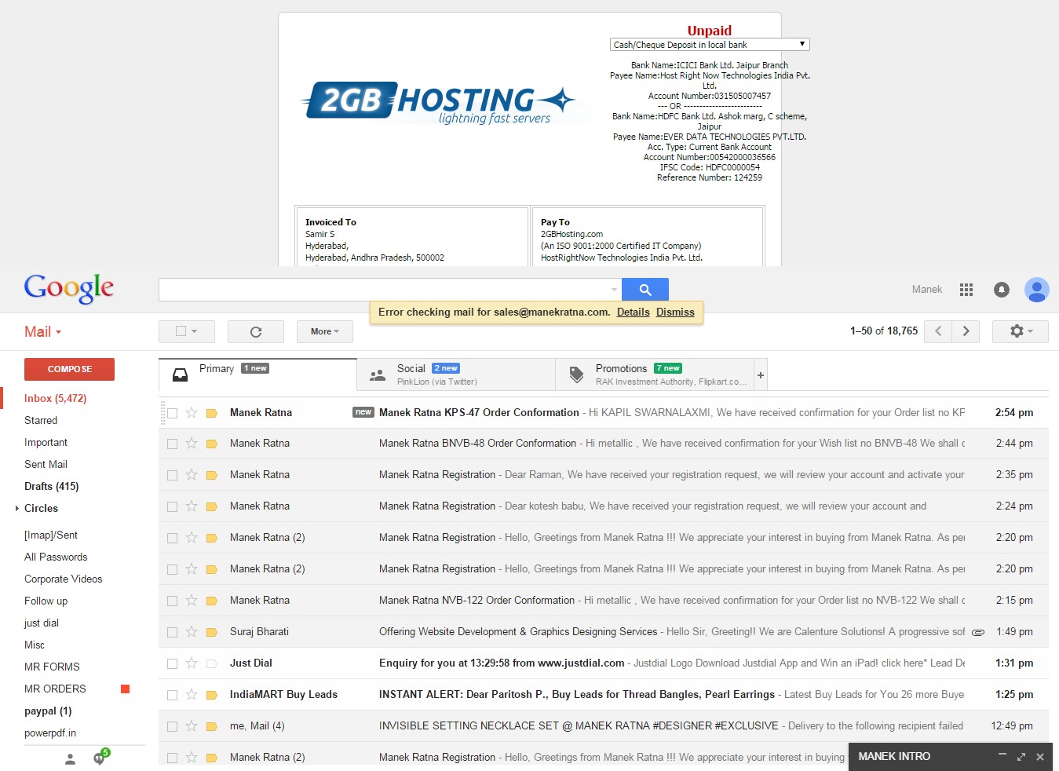Click the Manek account name

click(926, 290)
